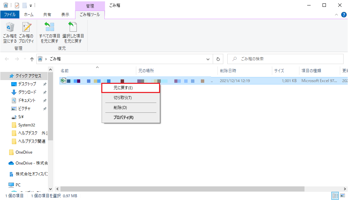Click the refresh button beside address bar

(218, 59)
